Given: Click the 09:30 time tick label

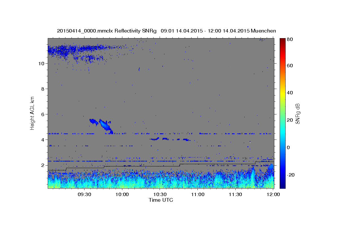Looking at the screenshot, I should point(84,194).
